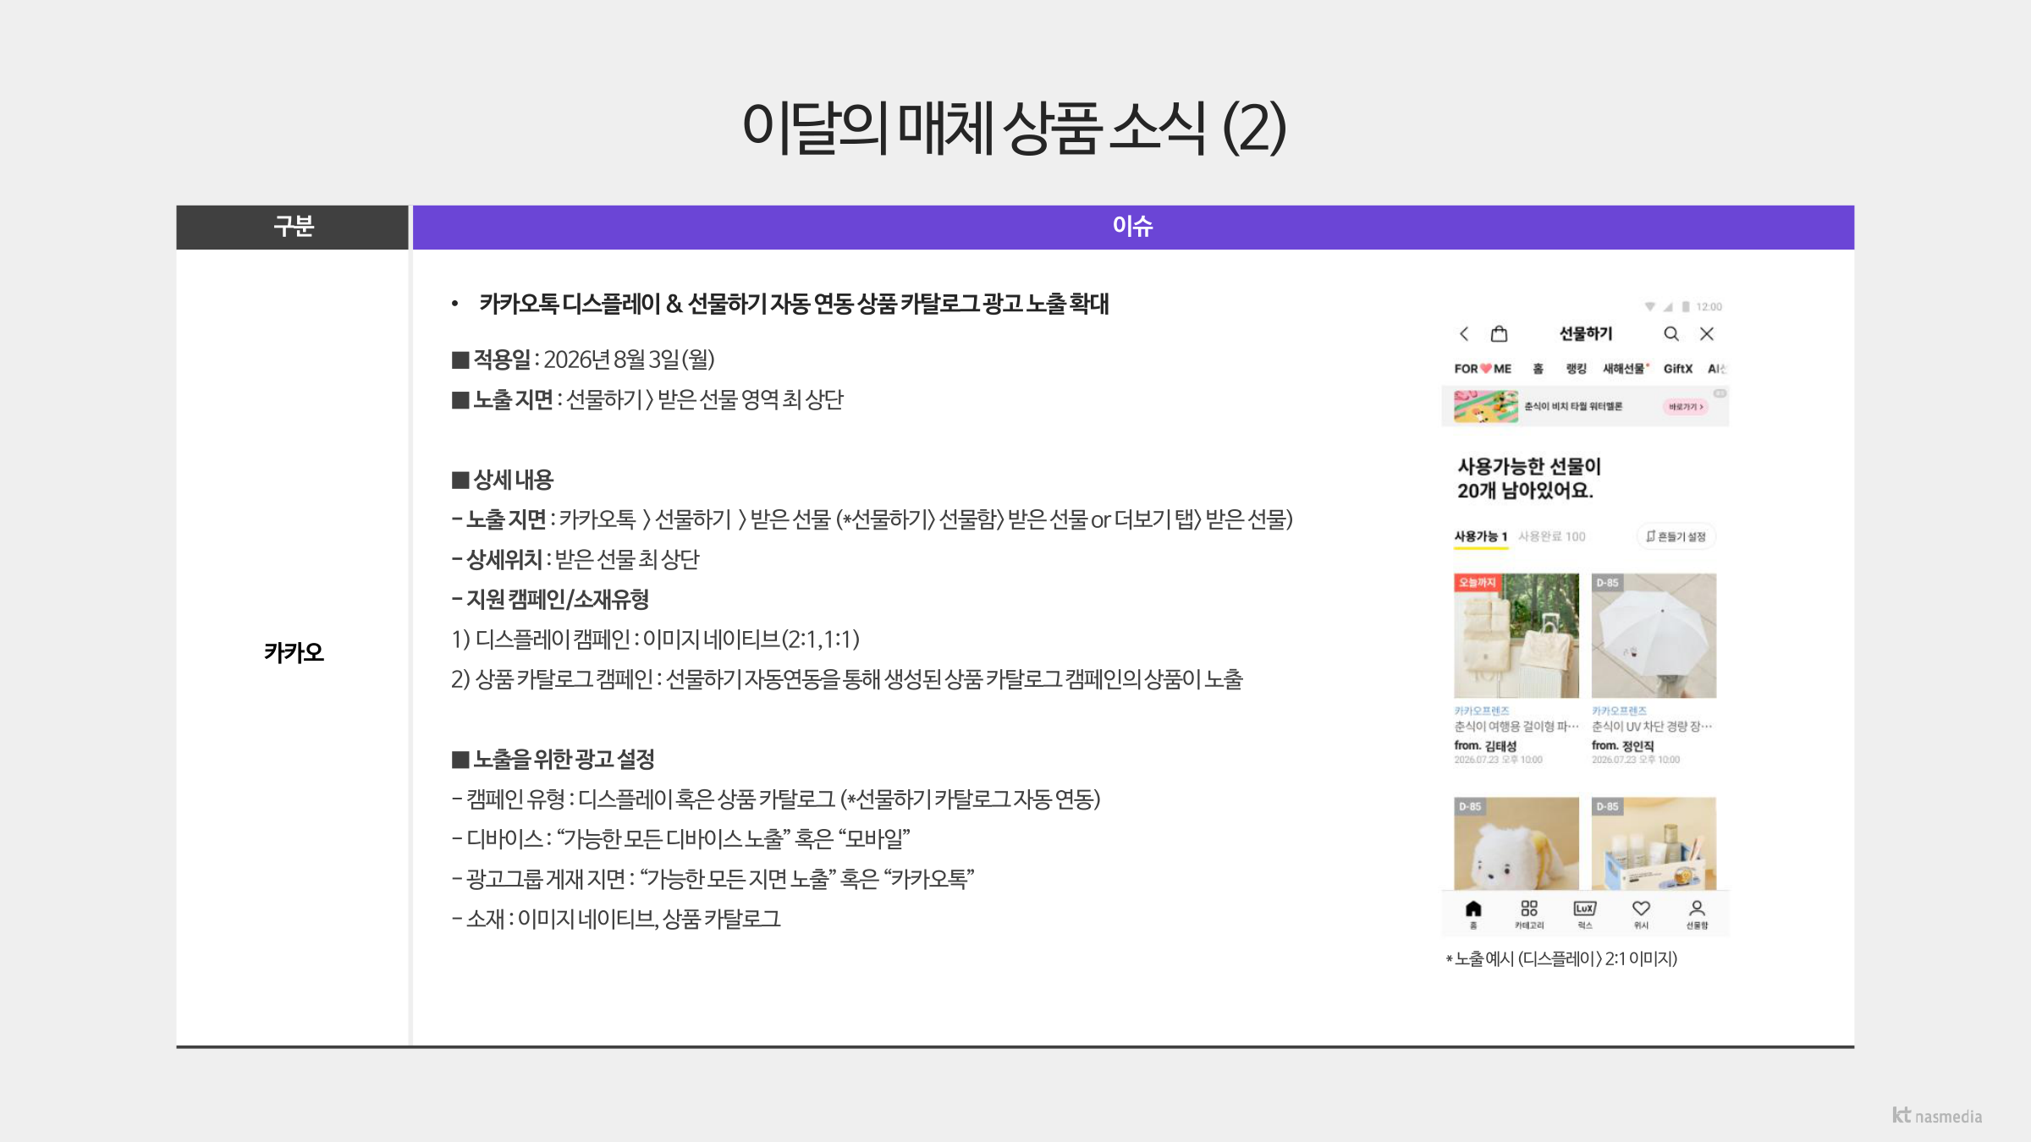Click the 노출 예시 caption under phone

(x=1561, y=958)
